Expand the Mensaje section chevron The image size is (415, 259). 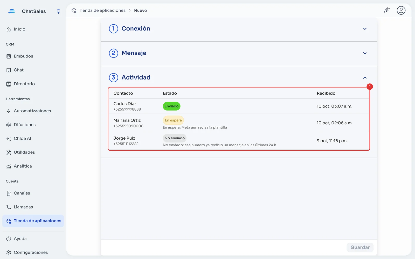[365, 53]
